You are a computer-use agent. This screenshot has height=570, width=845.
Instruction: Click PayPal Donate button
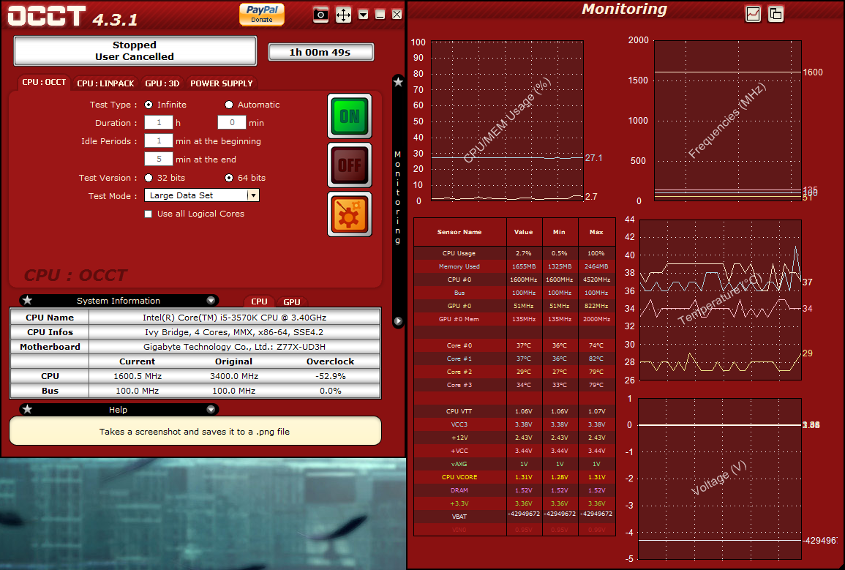pyautogui.click(x=261, y=14)
